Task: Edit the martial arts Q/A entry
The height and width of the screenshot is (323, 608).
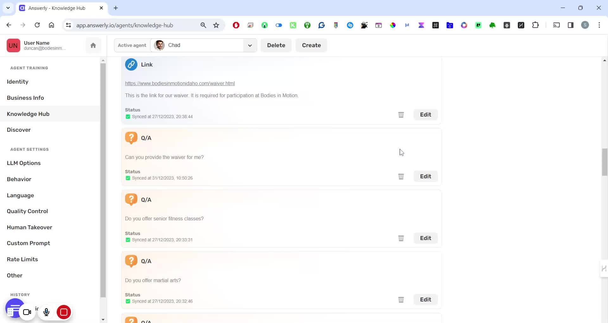Action: point(425,300)
